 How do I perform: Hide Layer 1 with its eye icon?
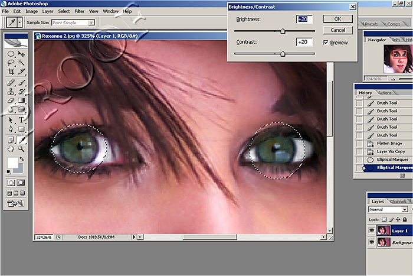372,230
